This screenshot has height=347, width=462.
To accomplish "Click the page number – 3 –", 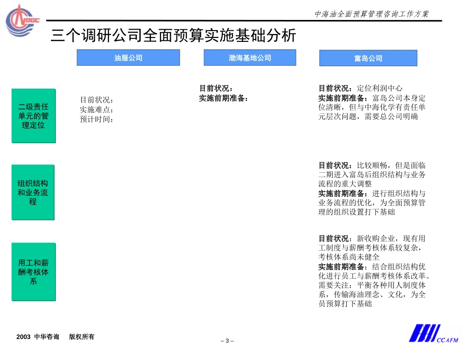I will pyautogui.click(x=227, y=341).
